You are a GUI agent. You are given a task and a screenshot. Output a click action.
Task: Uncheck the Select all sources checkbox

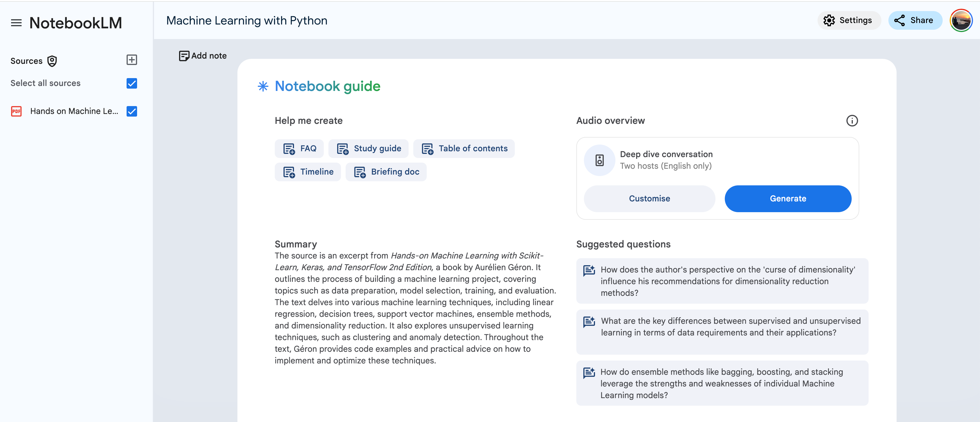coord(132,83)
